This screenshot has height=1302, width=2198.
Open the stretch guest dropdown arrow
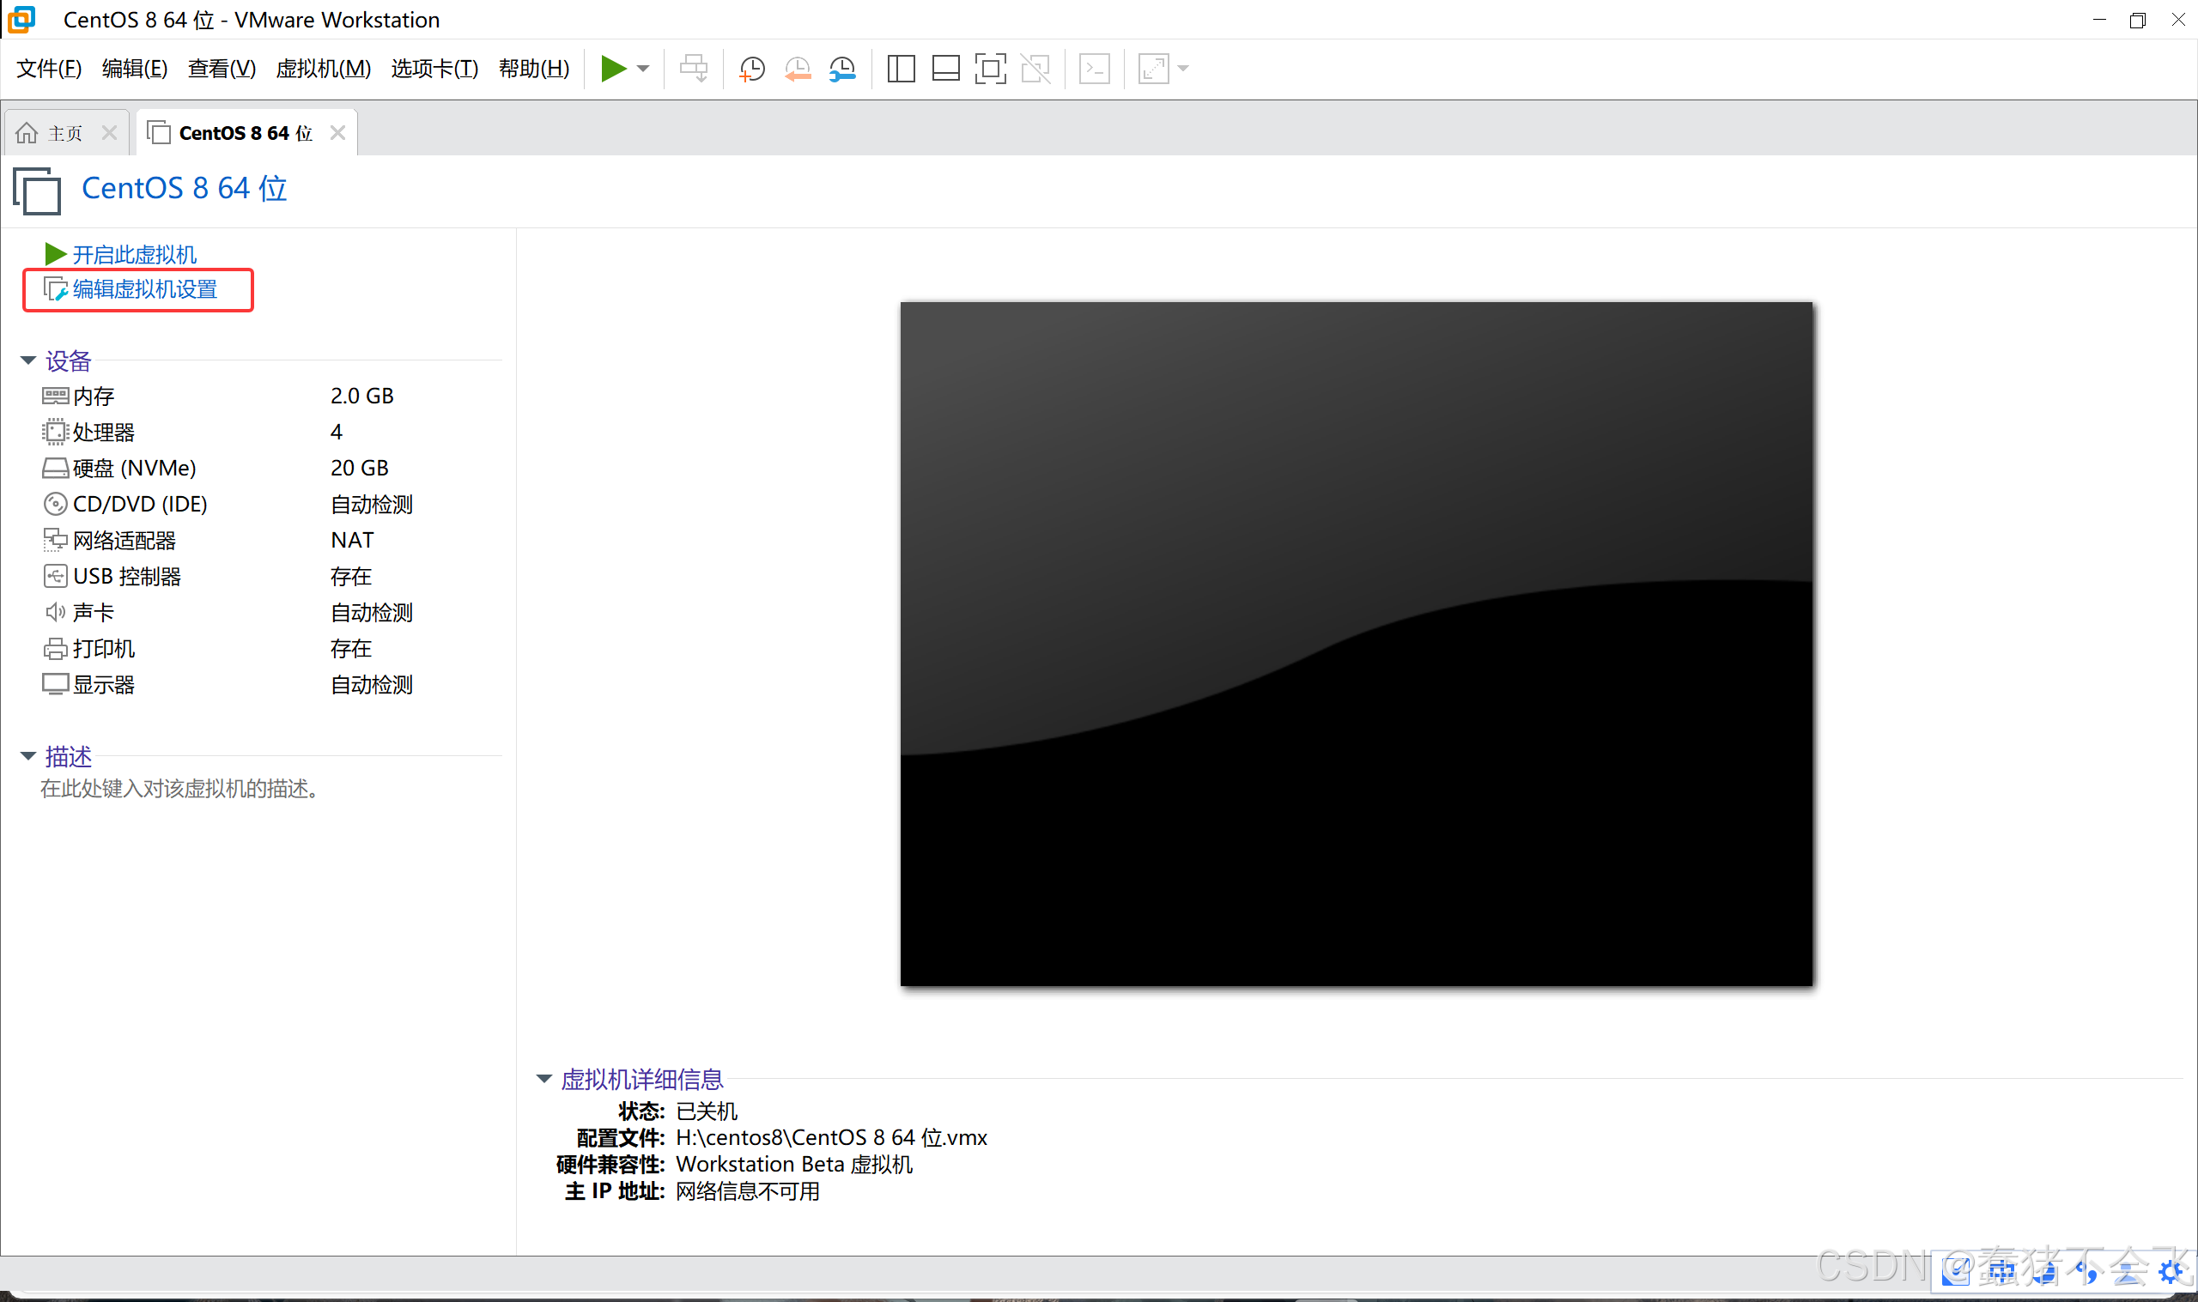pos(1183,69)
